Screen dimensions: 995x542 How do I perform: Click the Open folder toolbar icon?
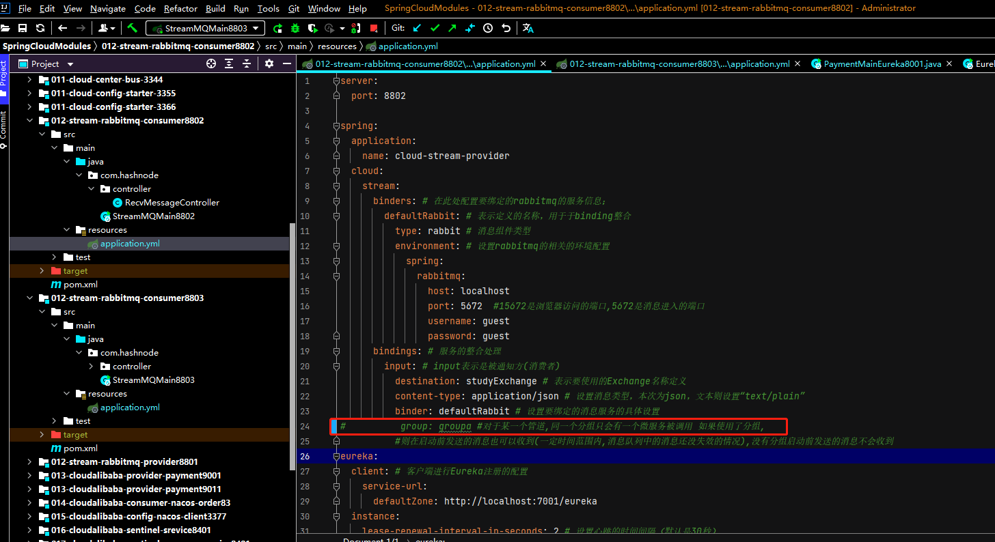click(x=5, y=28)
